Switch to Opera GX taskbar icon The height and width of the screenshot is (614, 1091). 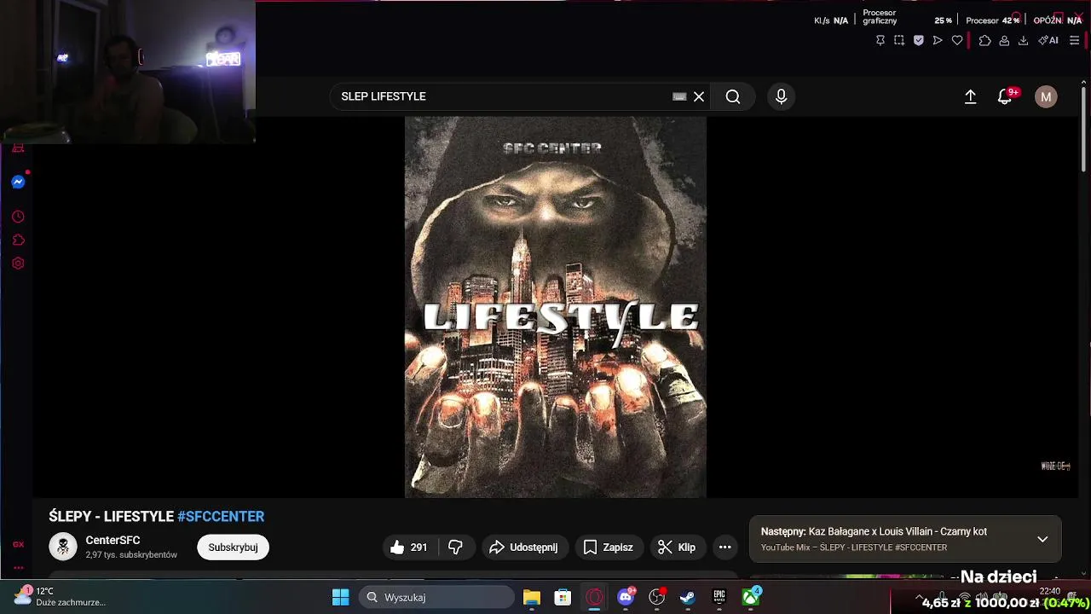[594, 597]
